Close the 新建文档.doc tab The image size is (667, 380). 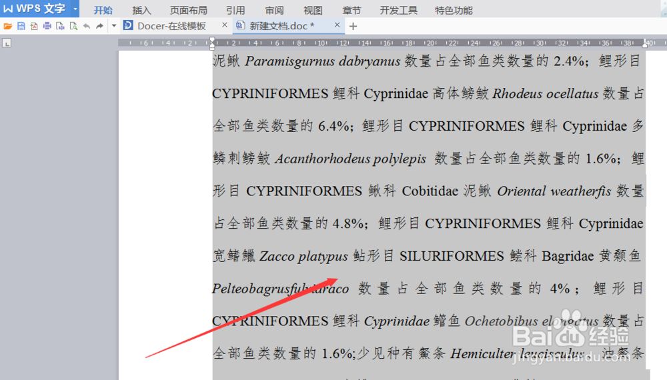point(337,25)
